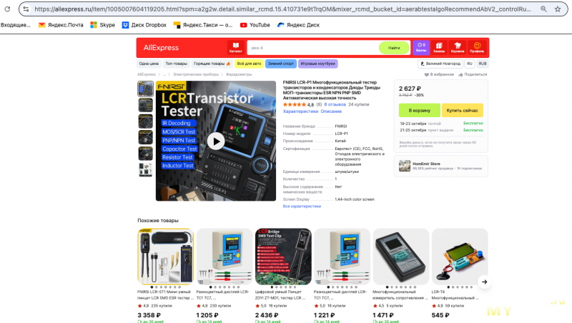The height and width of the screenshot is (323, 572).
Task: Play the product video
Action: tap(216, 141)
